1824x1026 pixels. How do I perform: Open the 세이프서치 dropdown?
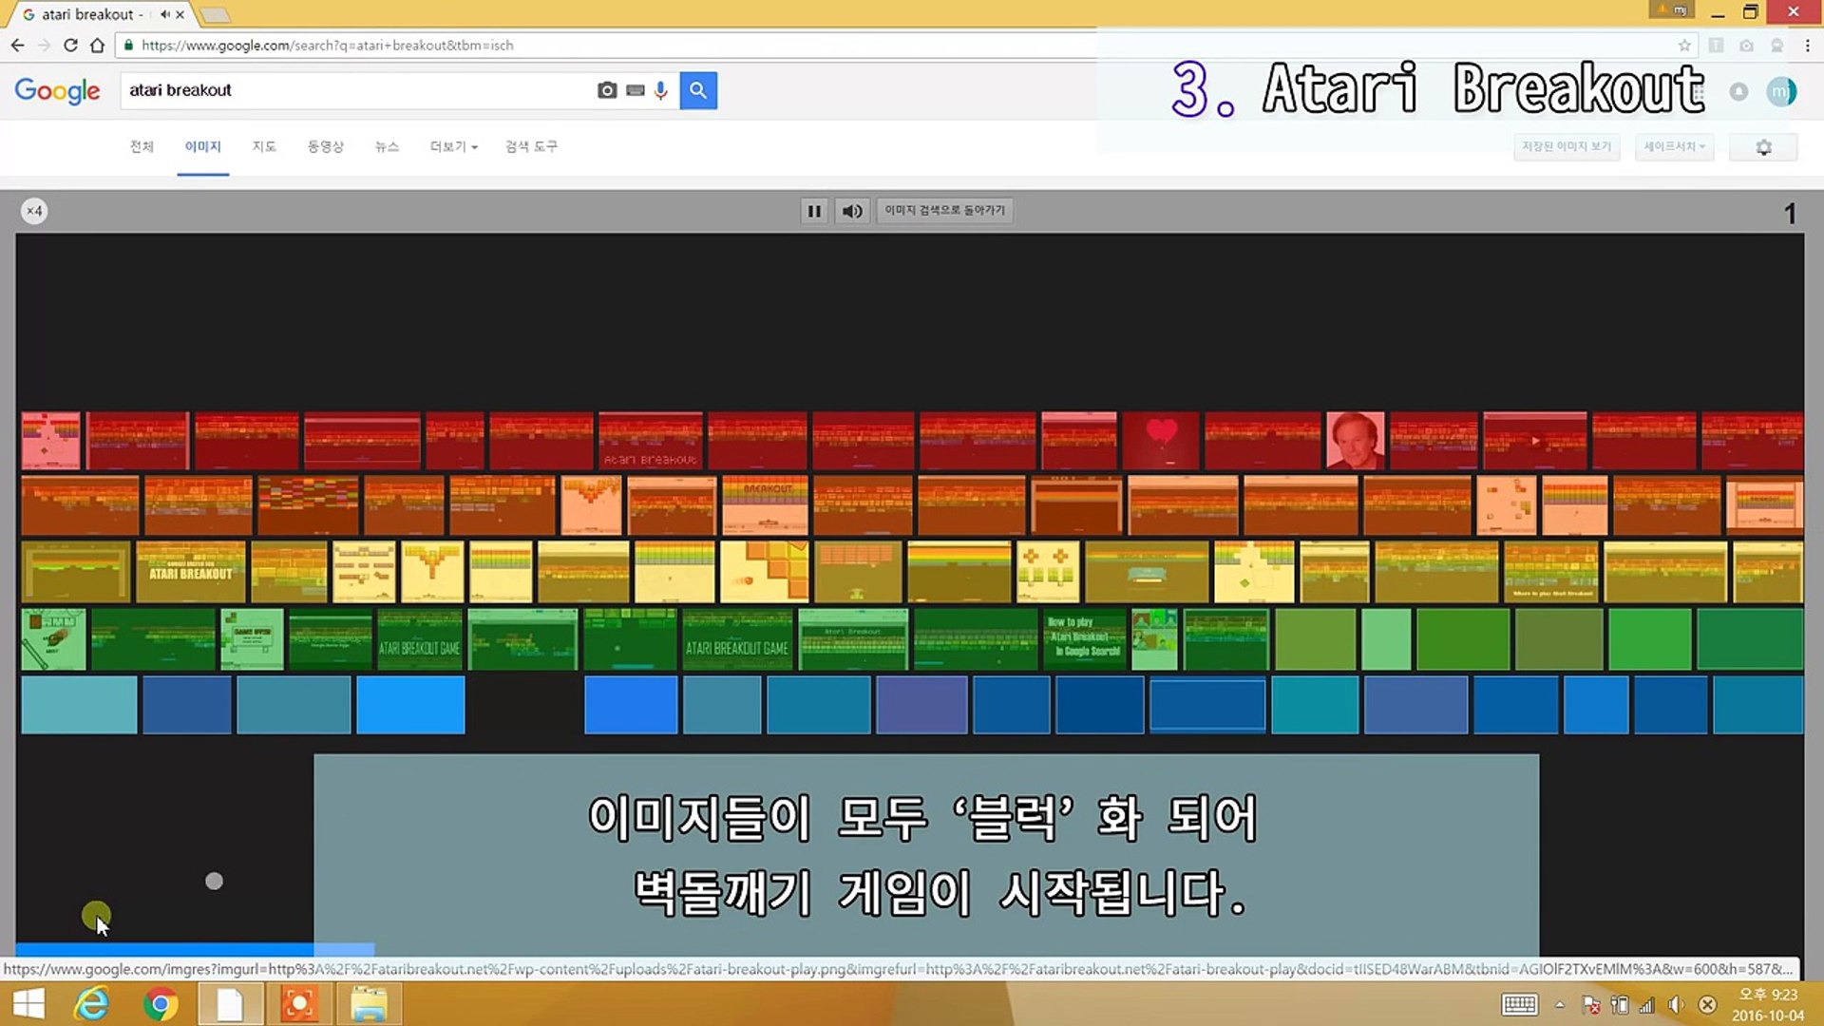point(1674,146)
